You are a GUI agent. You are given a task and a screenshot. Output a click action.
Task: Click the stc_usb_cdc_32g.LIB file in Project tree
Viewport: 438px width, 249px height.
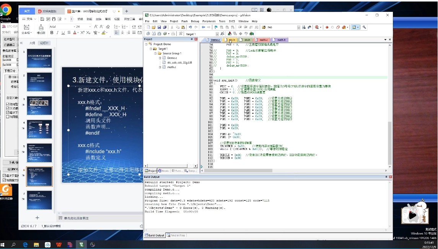click(x=179, y=62)
